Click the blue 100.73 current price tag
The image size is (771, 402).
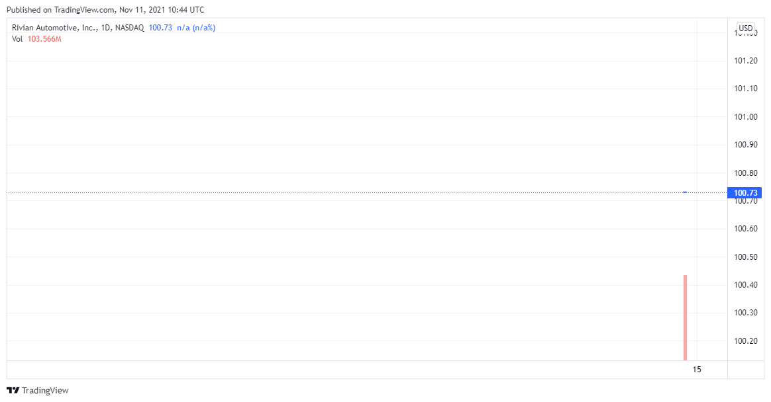pyautogui.click(x=745, y=193)
